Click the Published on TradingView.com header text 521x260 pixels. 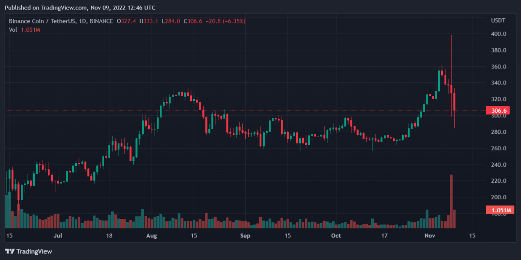click(x=80, y=7)
